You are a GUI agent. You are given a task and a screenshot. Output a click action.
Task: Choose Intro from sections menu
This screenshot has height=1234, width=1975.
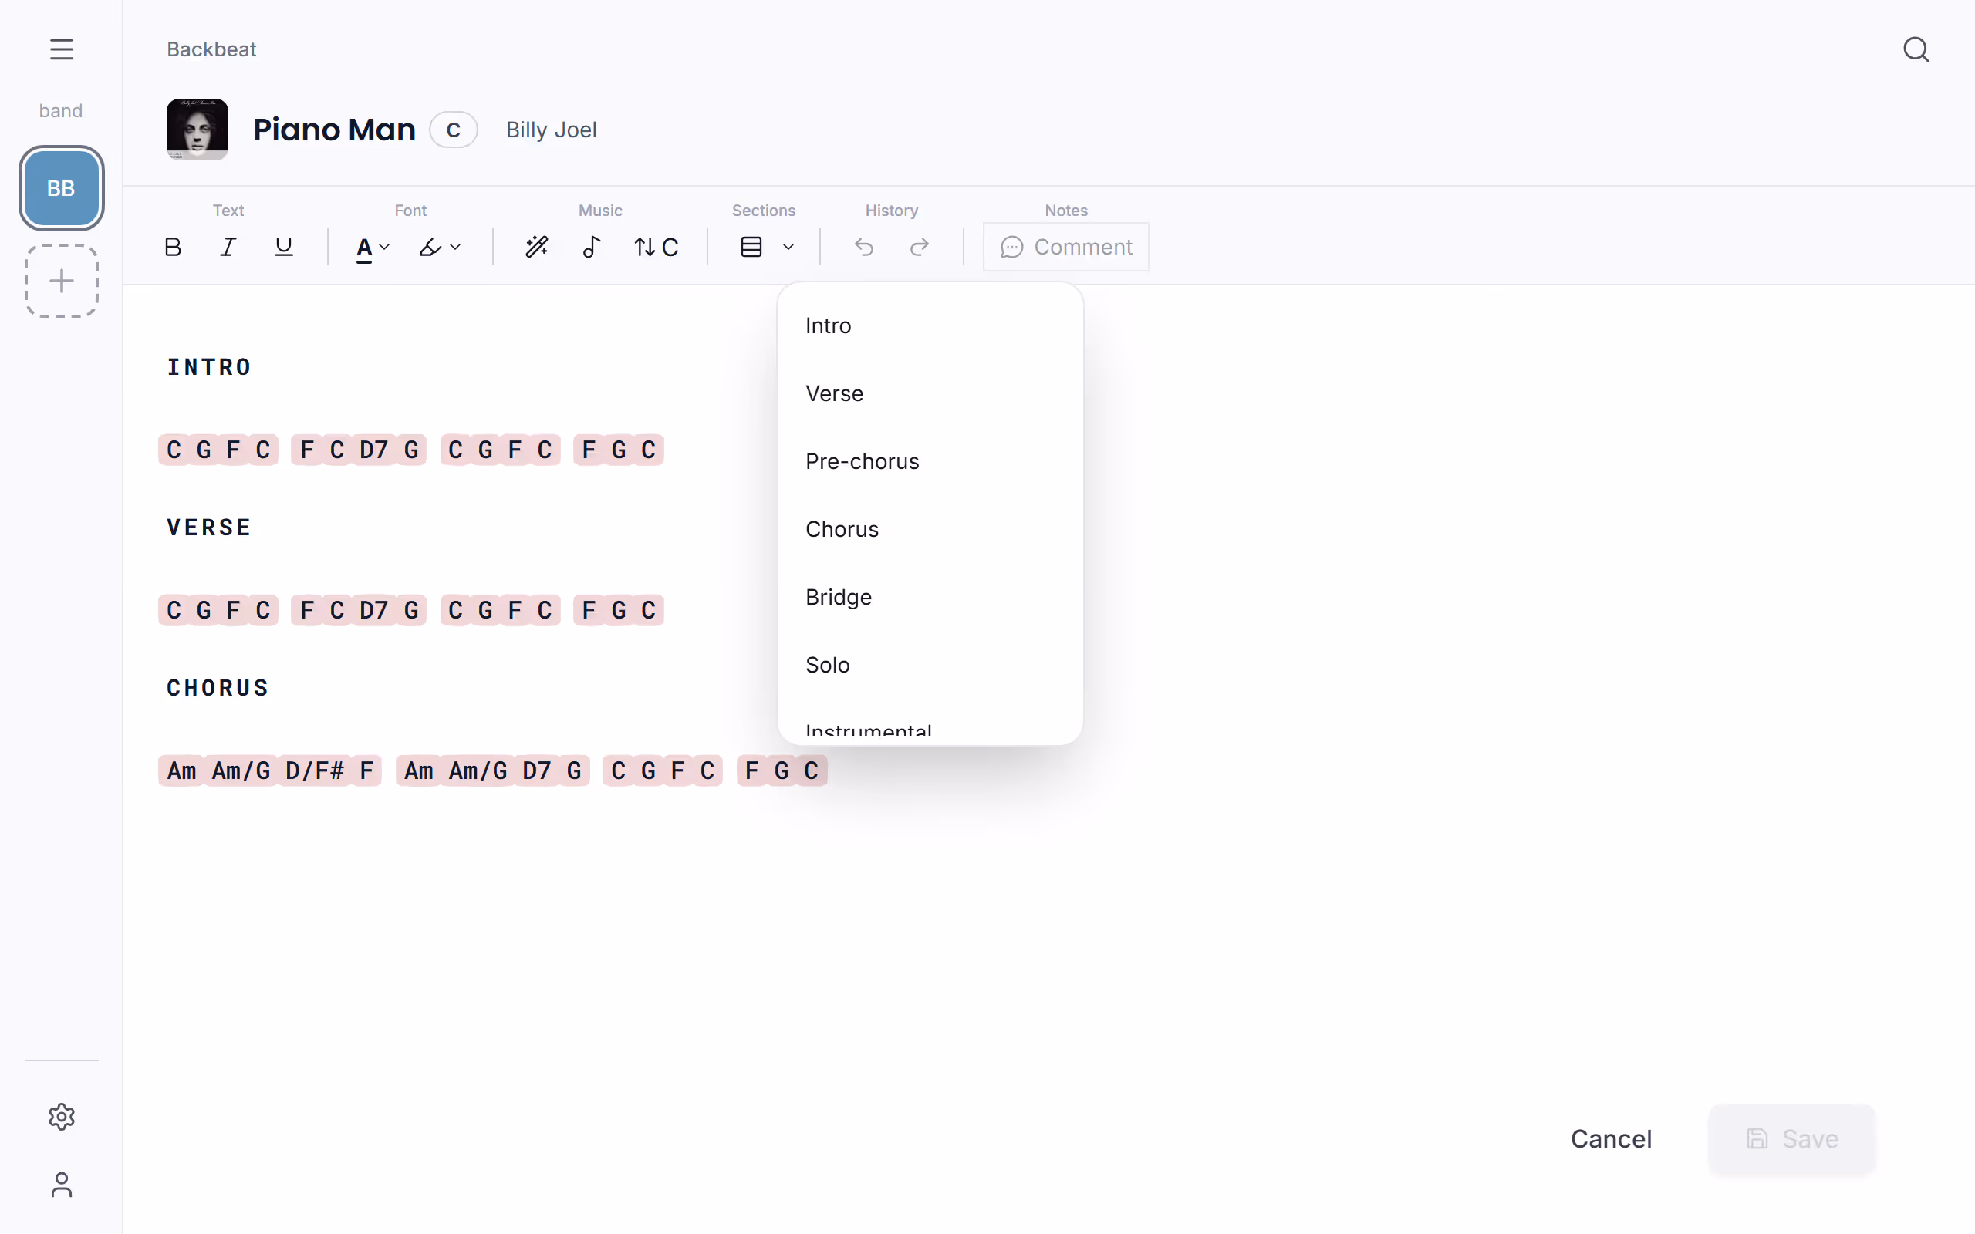(930, 325)
